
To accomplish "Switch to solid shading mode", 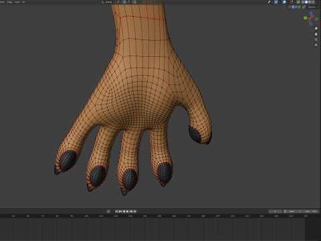I will click(x=306, y=2).
